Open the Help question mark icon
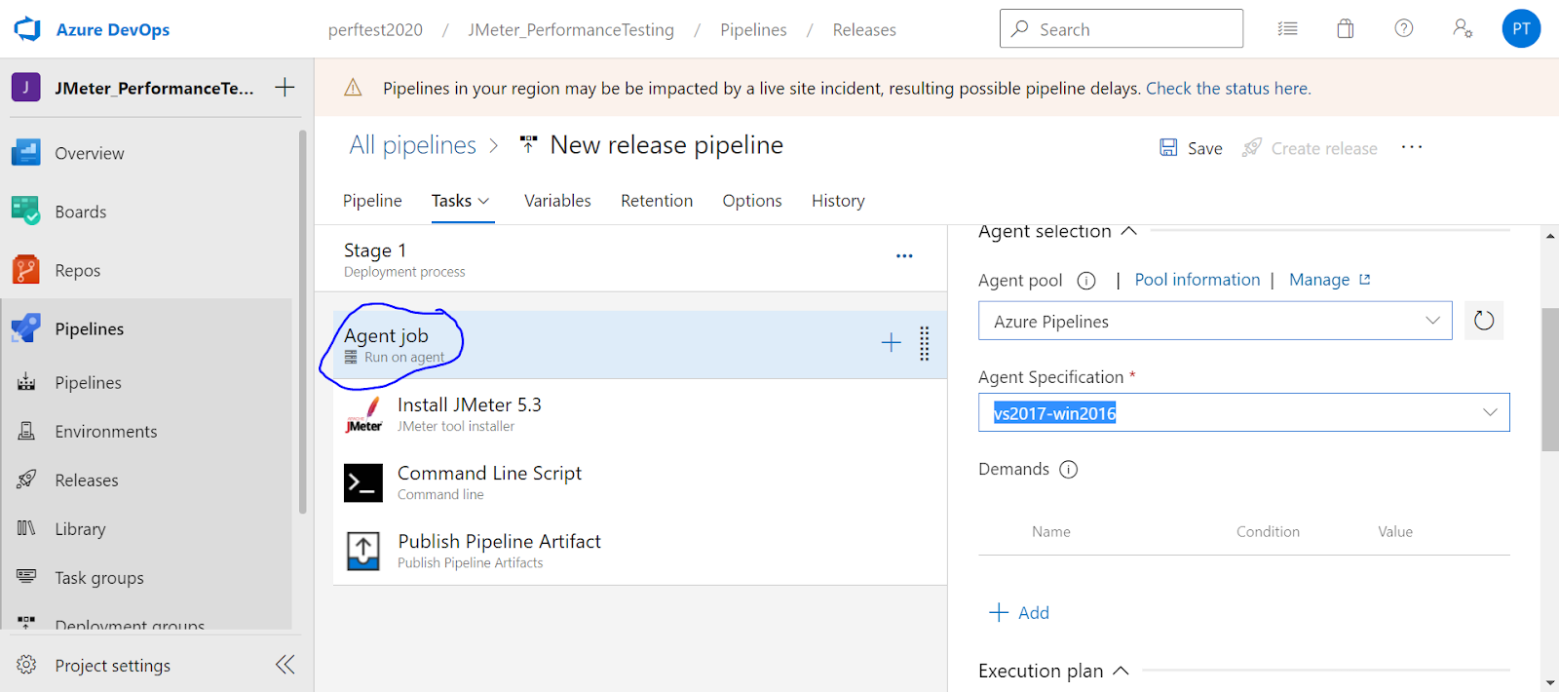This screenshot has width=1559, height=692. 1404,28
